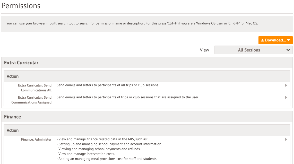Viewport: 294px width, 164px height.
Task: Open the All Sections view dropdown
Action: (x=249, y=50)
